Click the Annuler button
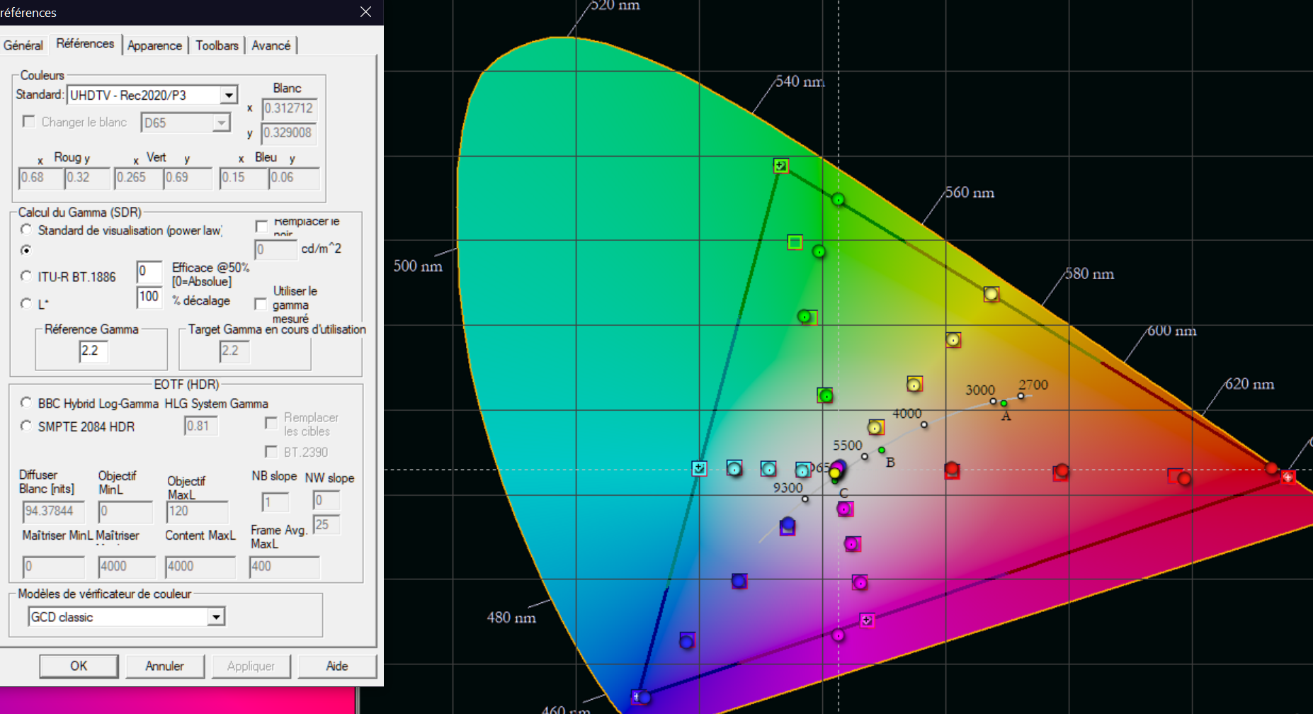The height and width of the screenshot is (714, 1313). click(164, 666)
